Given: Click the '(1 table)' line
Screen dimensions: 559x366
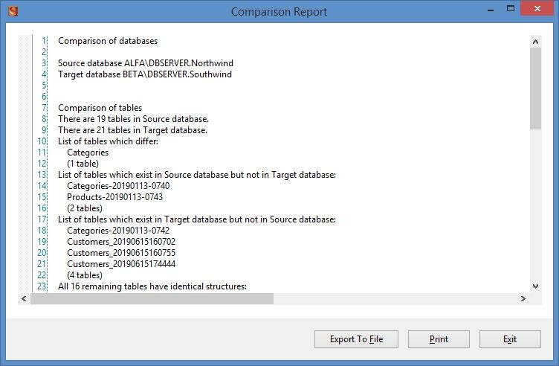Looking at the screenshot, I should pyautogui.click(x=83, y=164).
